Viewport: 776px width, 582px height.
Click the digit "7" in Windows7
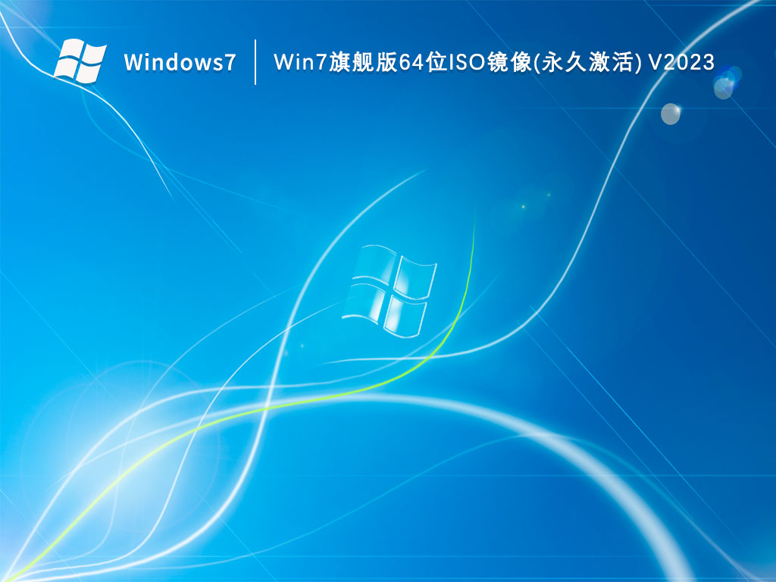pos(230,62)
